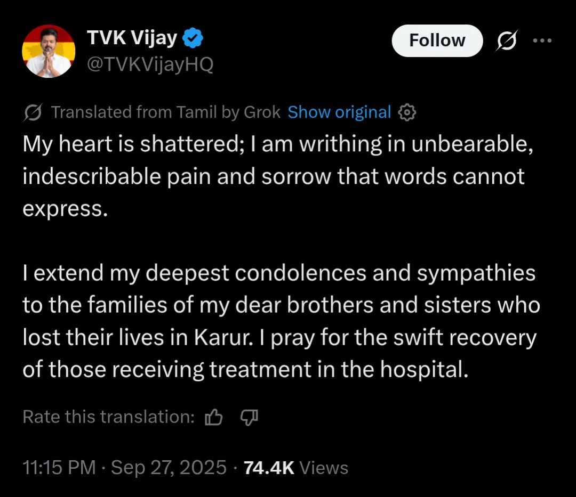This screenshot has height=497, width=576.
Task: Click the TVK Vijay display name
Action: click(x=132, y=39)
